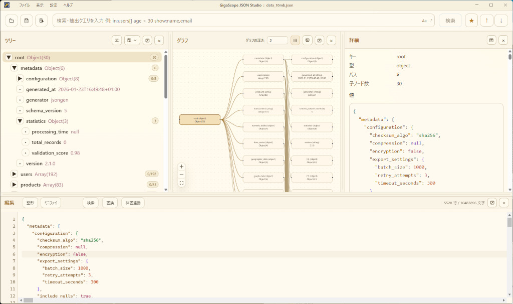Open the ファイル menu
The height and width of the screenshot is (304, 513).
click(24, 5)
